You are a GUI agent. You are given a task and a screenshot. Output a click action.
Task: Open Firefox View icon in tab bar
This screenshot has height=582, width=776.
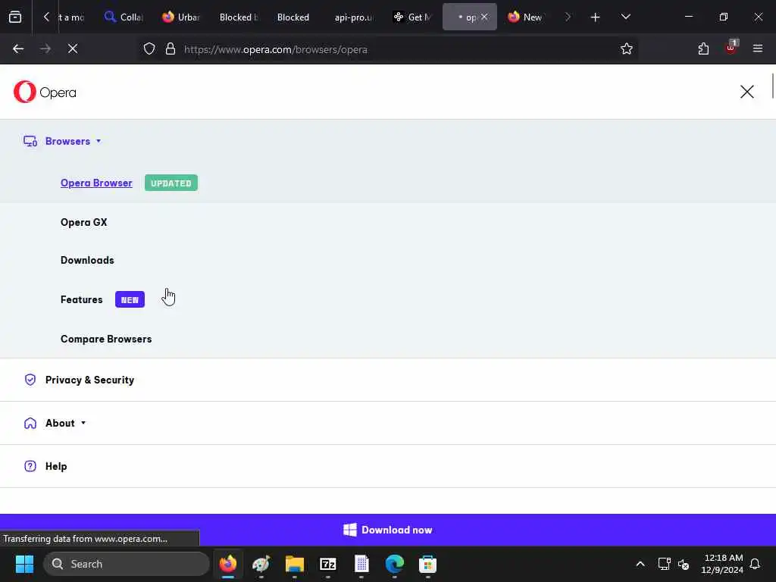[15, 17]
